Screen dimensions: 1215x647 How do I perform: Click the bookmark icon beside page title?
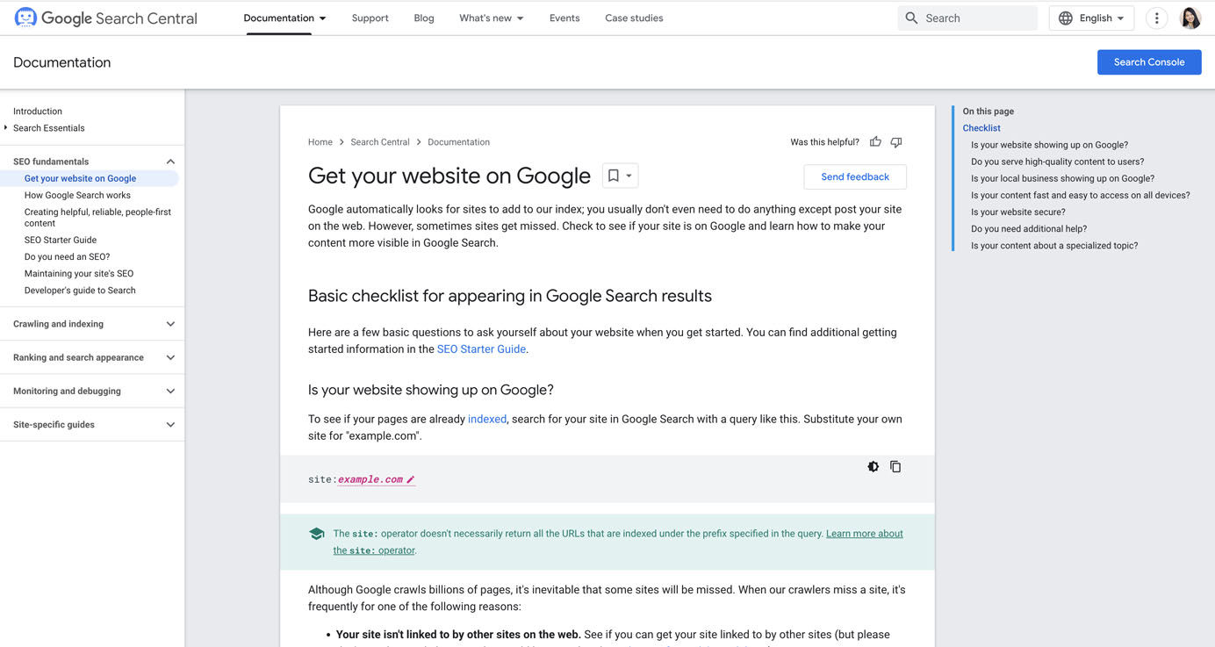tap(614, 176)
